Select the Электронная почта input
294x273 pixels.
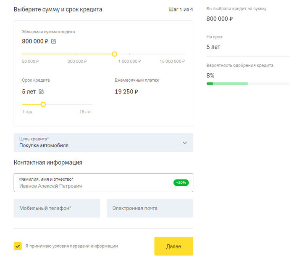point(150,208)
